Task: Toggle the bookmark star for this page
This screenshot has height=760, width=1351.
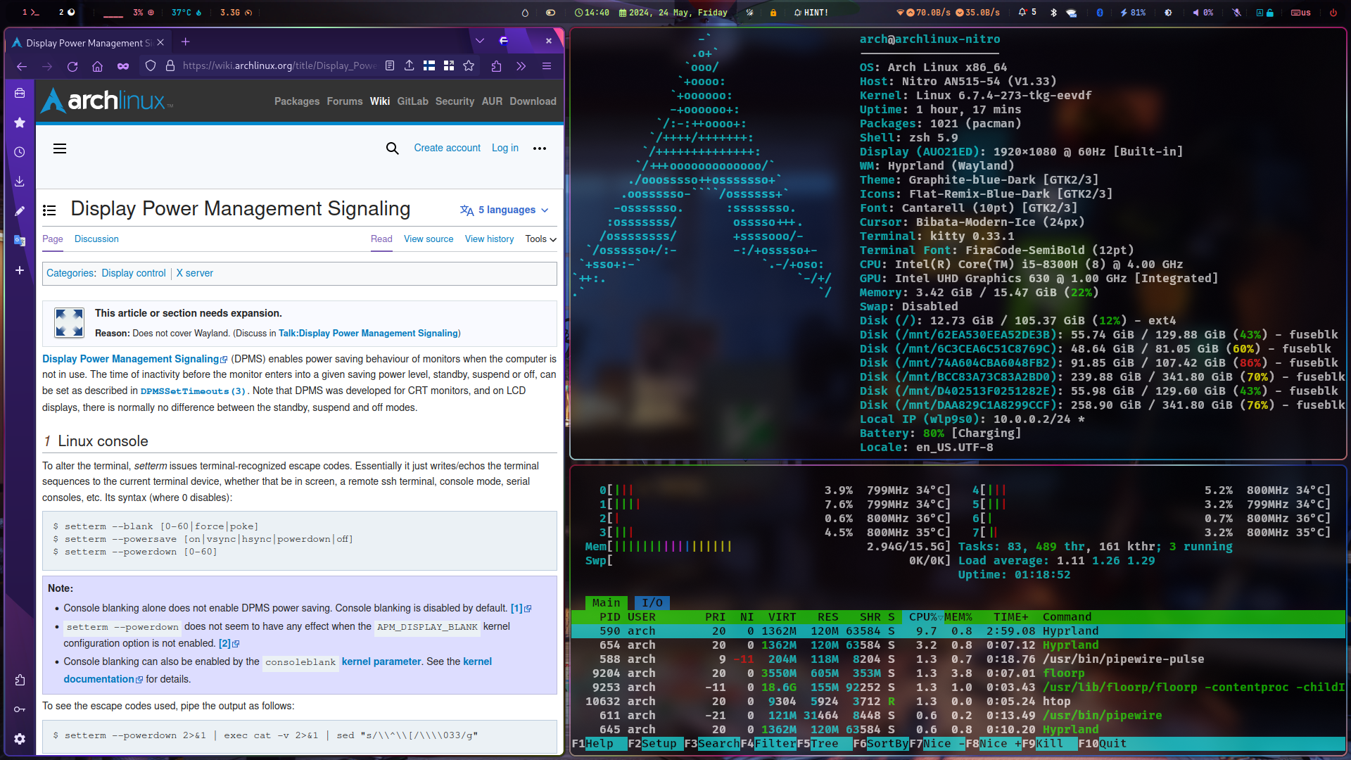Action: pyautogui.click(x=469, y=66)
